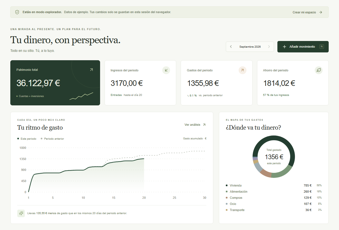The image size is (339, 230).
Task: Advance to the next month with the right chevron
Action: coord(269,47)
